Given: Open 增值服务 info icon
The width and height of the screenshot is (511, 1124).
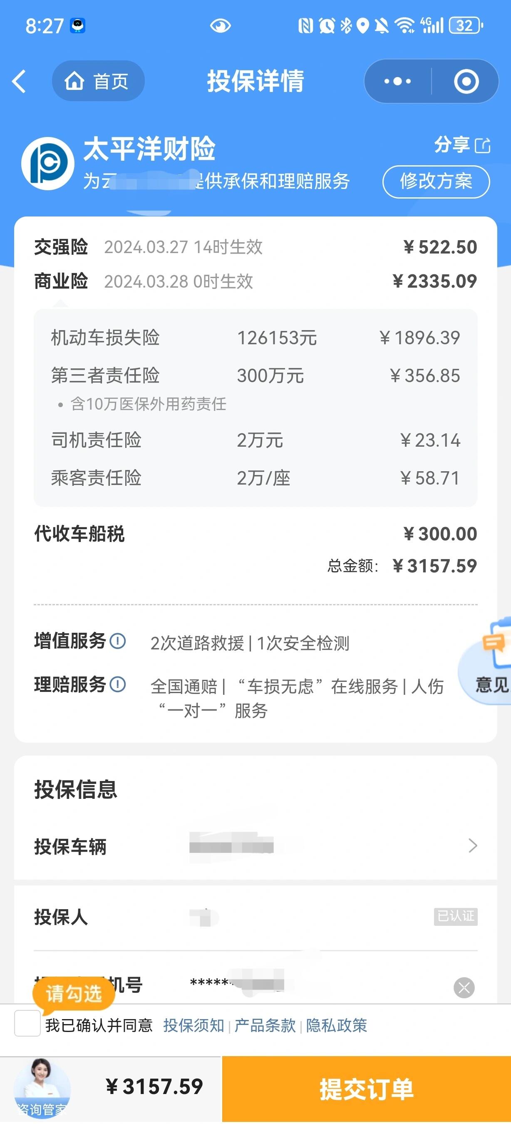Looking at the screenshot, I should coord(118,641).
